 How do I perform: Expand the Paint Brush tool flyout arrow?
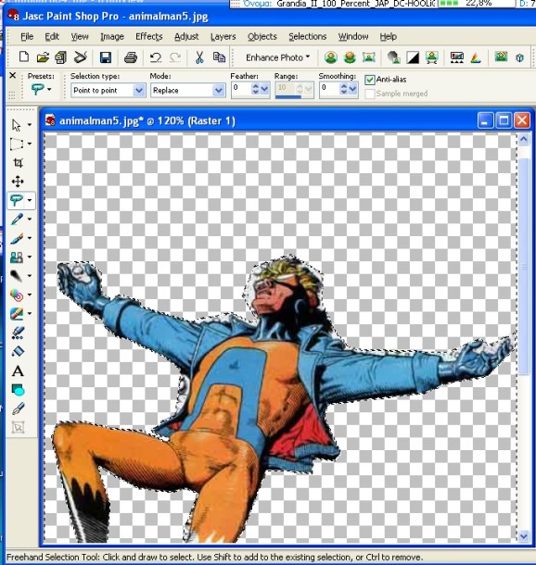(x=30, y=238)
